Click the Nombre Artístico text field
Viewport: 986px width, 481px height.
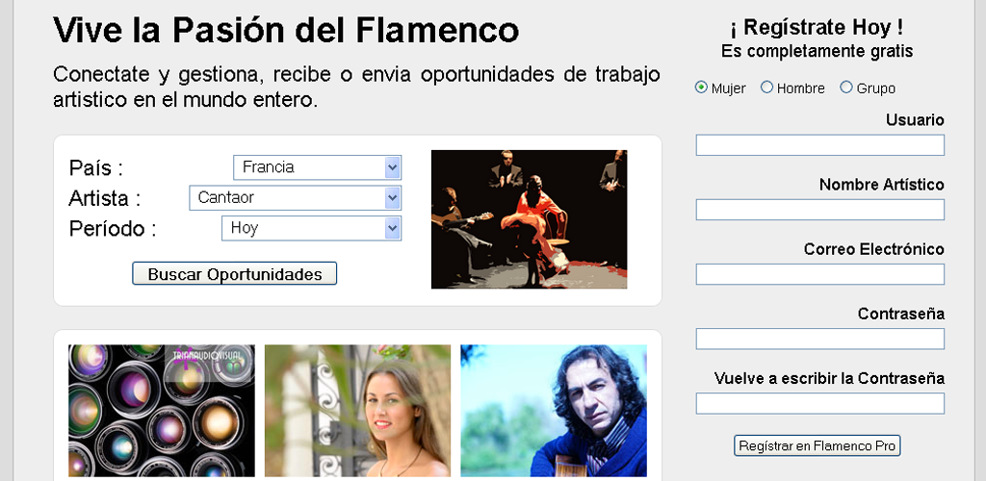click(x=820, y=210)
